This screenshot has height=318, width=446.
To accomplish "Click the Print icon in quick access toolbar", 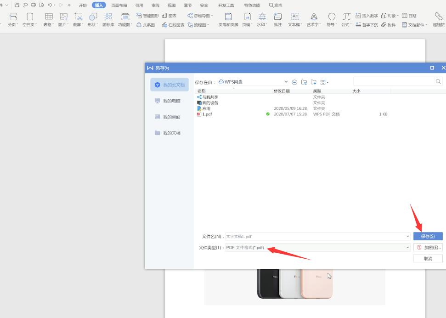I will pos(33,5).
